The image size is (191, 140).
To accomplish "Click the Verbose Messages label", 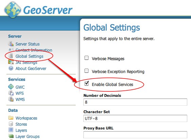I will pyautogui.click(x=108, y=59).
